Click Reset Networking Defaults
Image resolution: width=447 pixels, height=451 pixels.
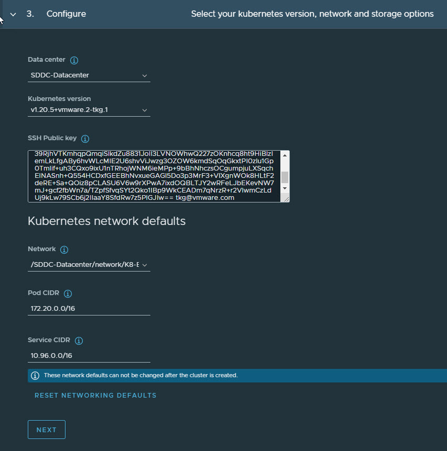click(95, 396)
